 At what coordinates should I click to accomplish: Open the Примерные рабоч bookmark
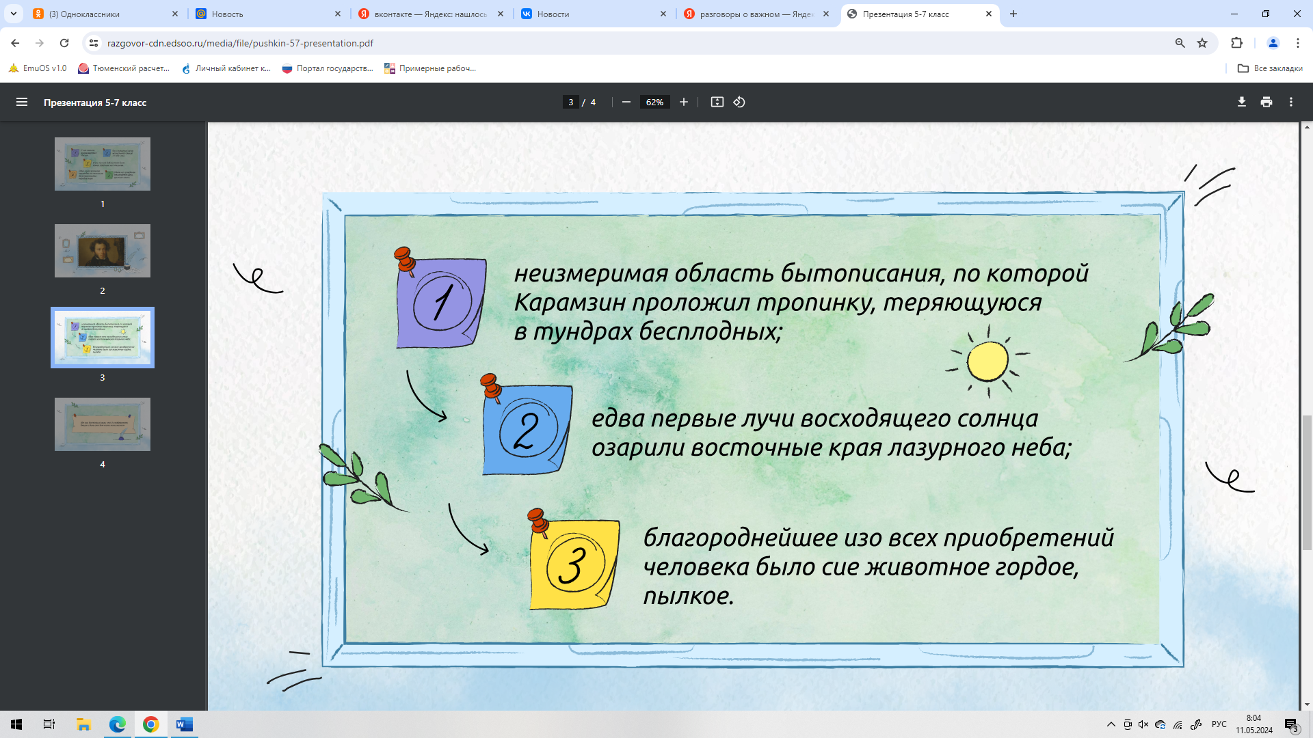pyautogui.click(x=430, y=68)
